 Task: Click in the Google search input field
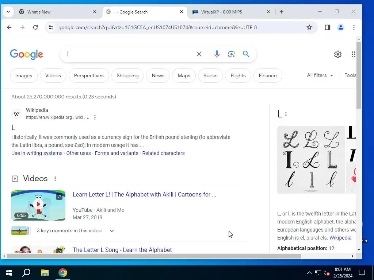(x=129, y=54)
